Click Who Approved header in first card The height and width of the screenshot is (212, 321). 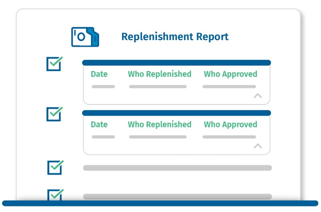pyautogui.click(x=230, y=74)
